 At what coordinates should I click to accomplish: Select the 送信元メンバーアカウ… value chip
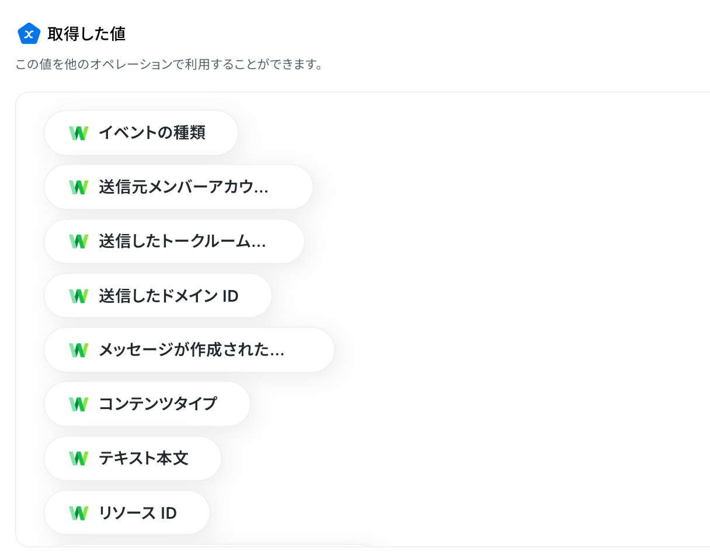tap(179, 187)
